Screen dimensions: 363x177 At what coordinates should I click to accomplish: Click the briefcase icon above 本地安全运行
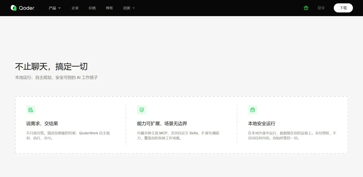[252, 110]
